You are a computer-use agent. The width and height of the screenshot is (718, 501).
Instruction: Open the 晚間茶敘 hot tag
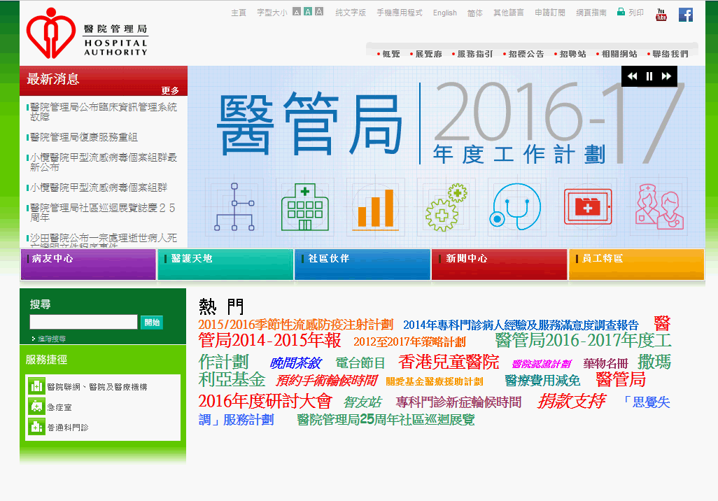click(296, 363)
